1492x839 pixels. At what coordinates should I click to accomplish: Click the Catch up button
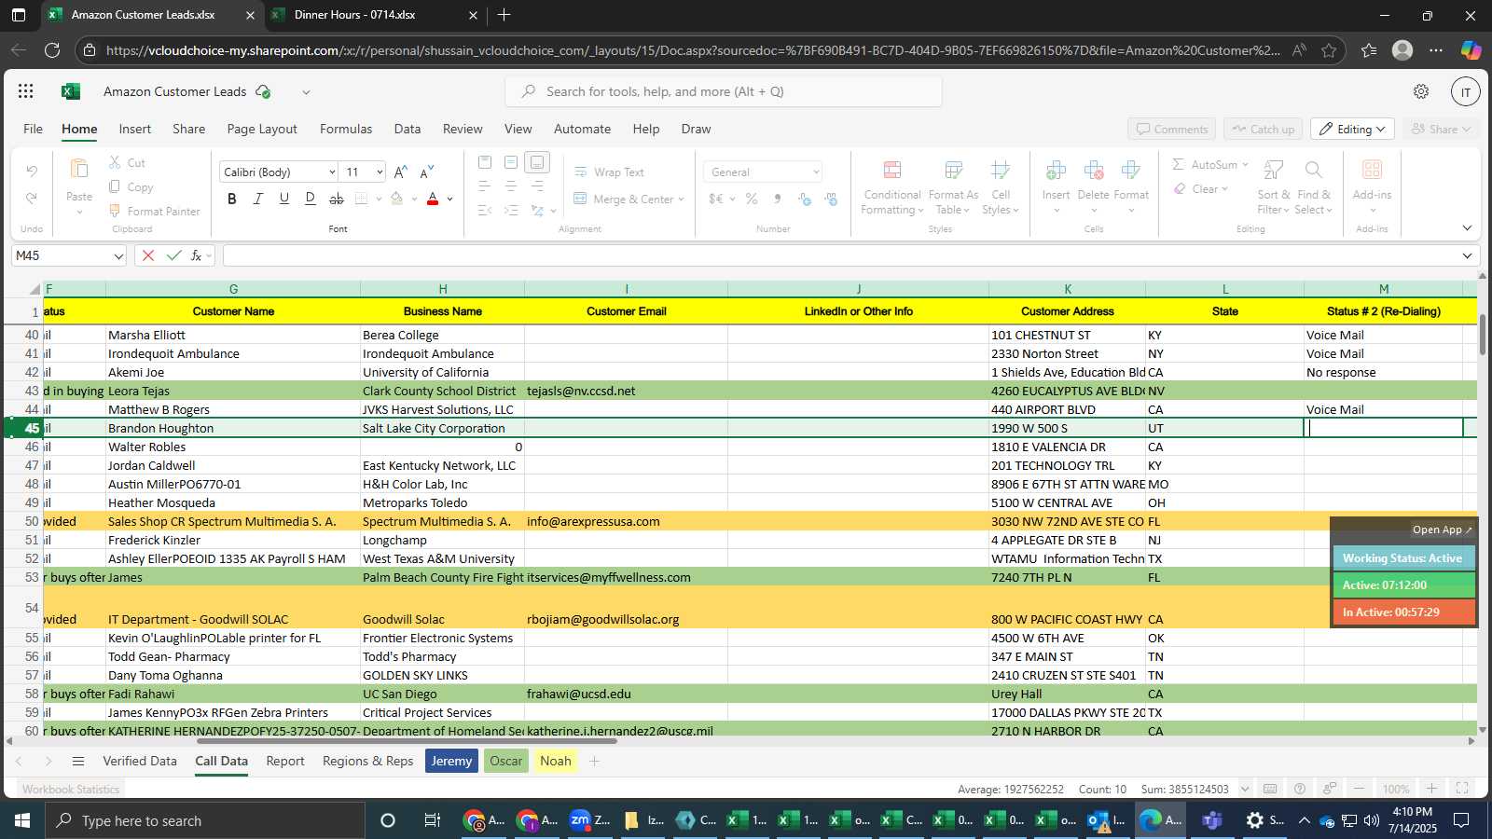[x=1263, y=129]
